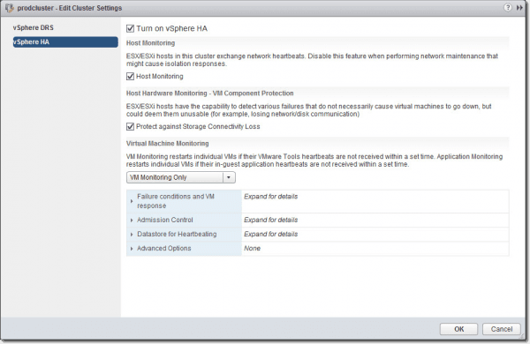Toggle the Host Monitoring checkbox
The image size is (530, 344).
tap(130, 76)
